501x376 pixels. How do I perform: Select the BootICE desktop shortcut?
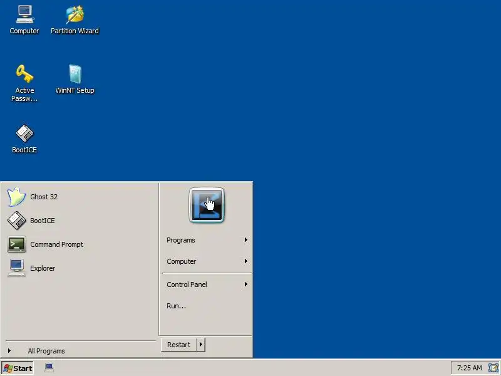(x=24, y=138)
